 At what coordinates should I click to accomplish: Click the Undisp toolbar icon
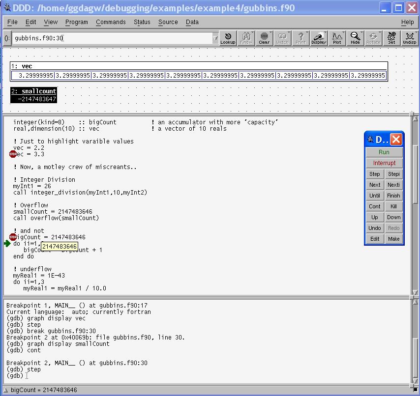point(409,38)
